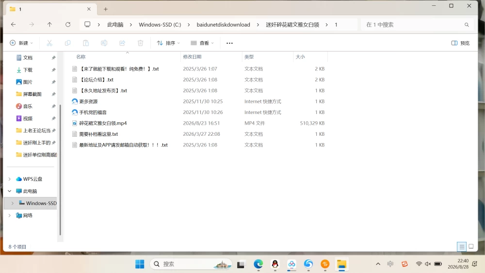
Task: Open the orange circular app on taskbar
Action: coord(325,264)
